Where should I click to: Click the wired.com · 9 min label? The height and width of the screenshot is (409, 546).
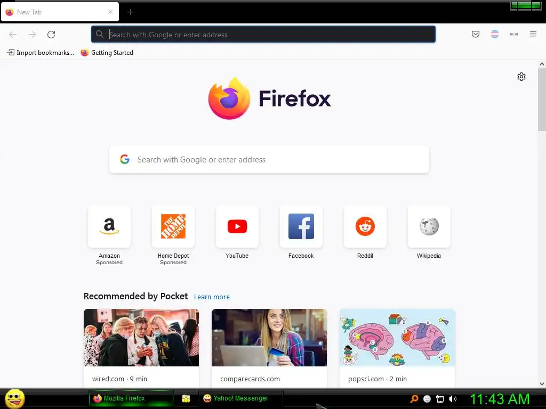coord(119,379)
